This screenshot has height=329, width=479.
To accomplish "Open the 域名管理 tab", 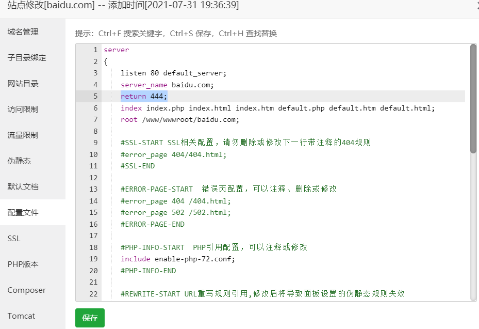I will coord(23,32).
